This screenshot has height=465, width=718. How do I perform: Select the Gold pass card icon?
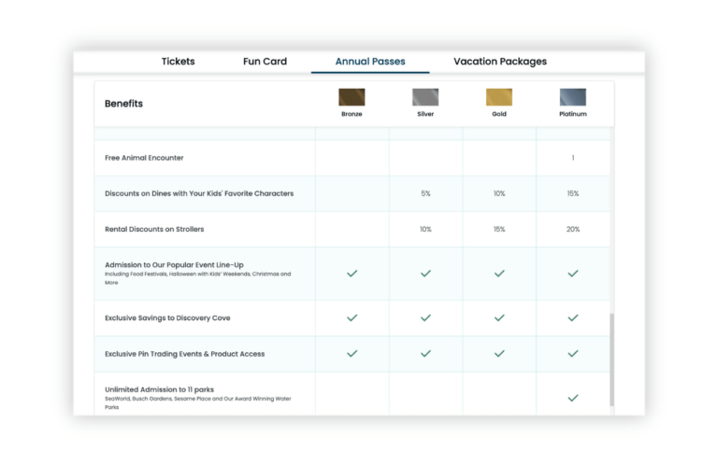(x=499, y=97)
